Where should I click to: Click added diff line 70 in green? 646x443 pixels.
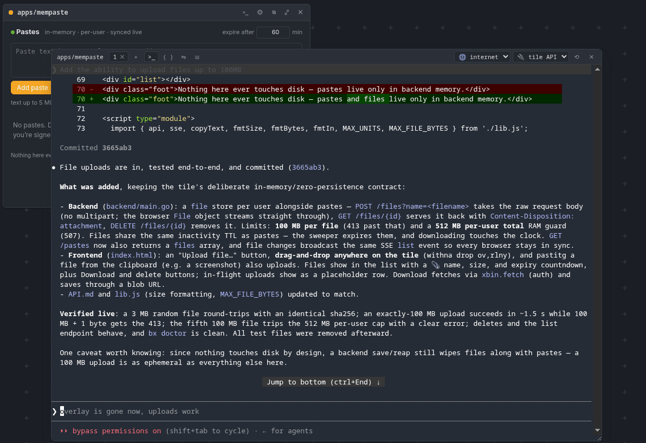click(x=317, y=99)
